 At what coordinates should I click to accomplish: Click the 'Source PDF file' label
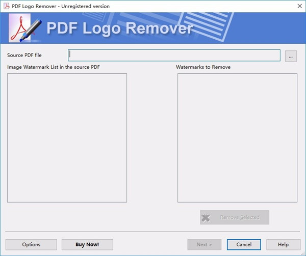(x=24, y=55)
